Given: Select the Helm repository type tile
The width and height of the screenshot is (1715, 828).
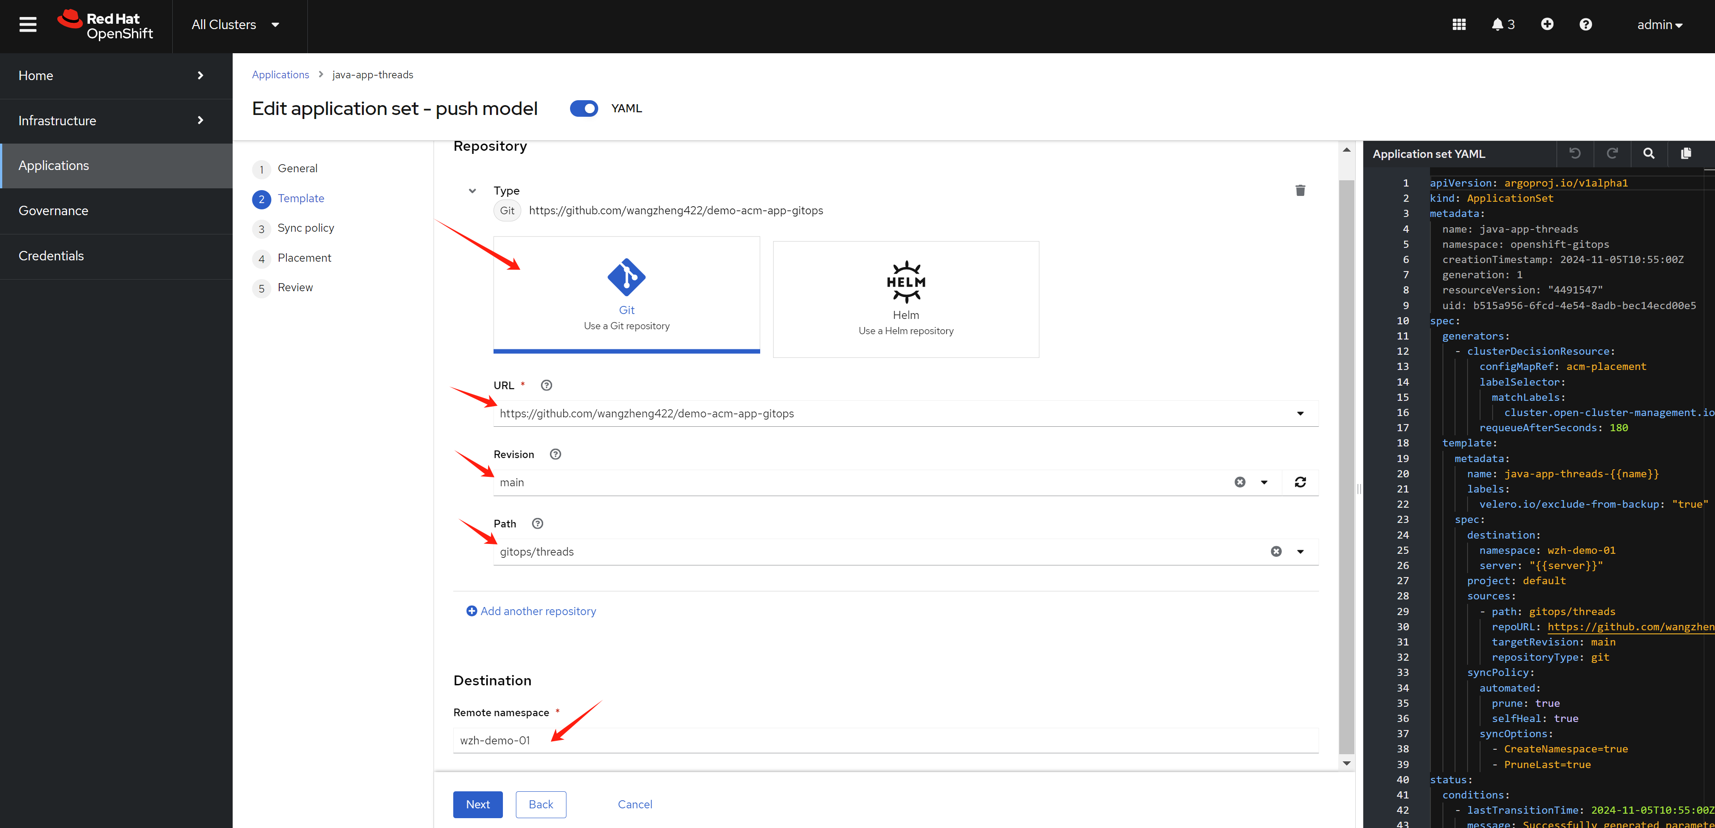Looking at the screenshot, I should [x=906, y=300].
